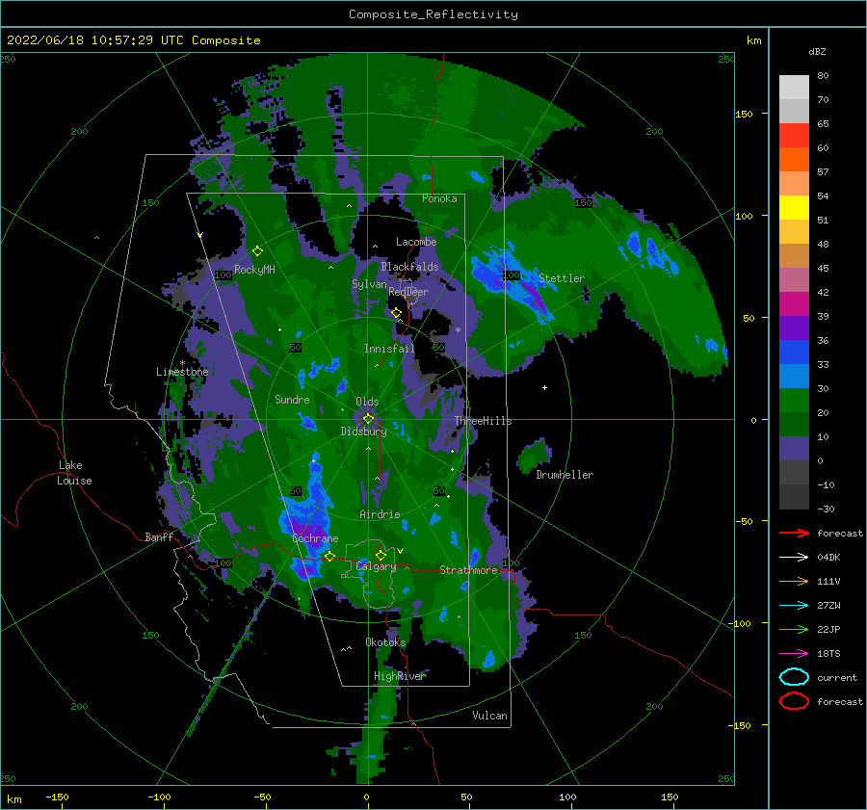Click the green 22JP arrow icon
The image size is (867, 810).
point(794,629)
